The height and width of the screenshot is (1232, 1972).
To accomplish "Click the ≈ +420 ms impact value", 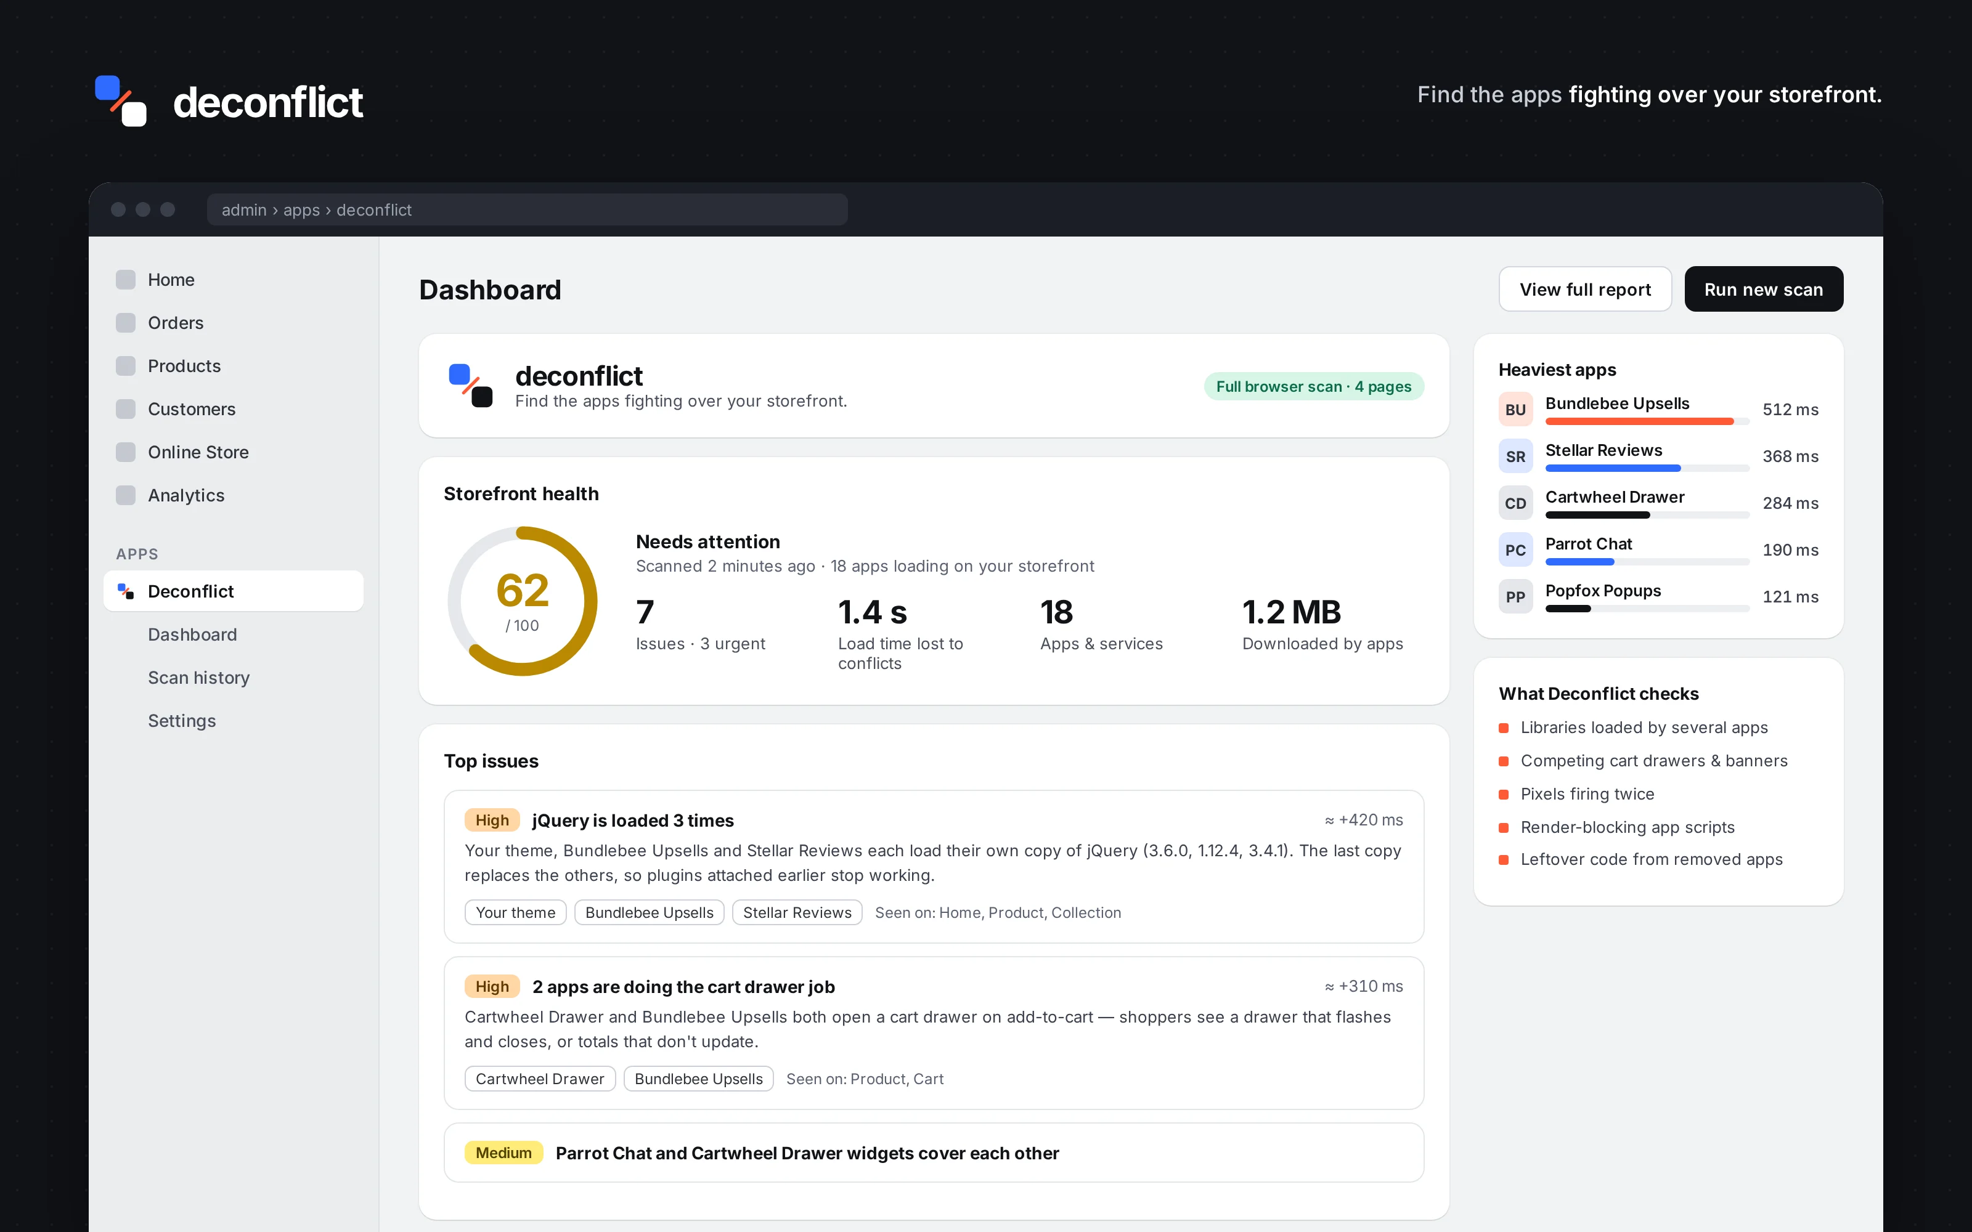I will pyautogui.click(x=1363, y=820).
